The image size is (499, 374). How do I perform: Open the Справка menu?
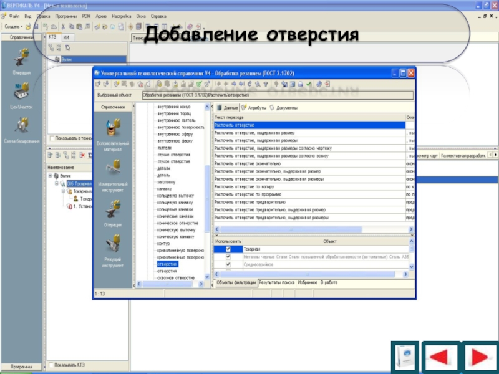click(x=158, y=16)
